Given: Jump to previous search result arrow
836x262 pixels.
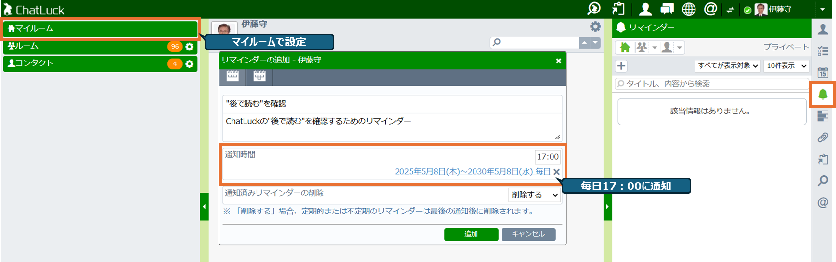Looking at the screenshot, I should [584, 42].
